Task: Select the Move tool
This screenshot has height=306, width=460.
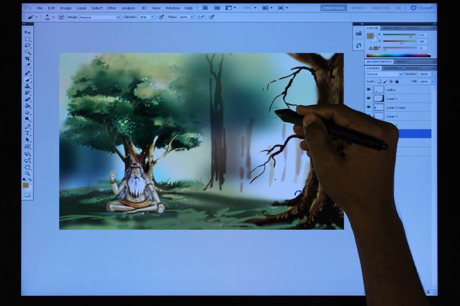Action: [x=27, y=33]
